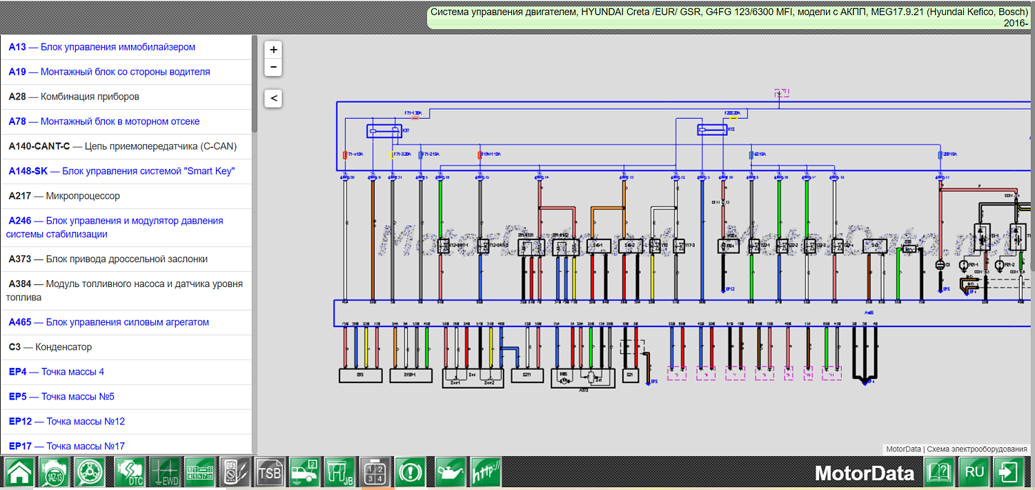Switch language with the RU button
The width and height of the screenshot is (1035, 490).
click(x=974, y=473)
